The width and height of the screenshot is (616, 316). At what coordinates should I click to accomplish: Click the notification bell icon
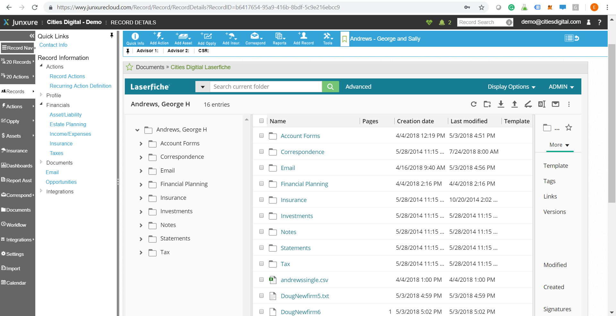coord(442,22)
